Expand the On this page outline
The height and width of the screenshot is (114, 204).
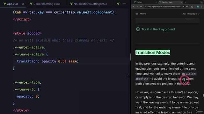point(191,14)
